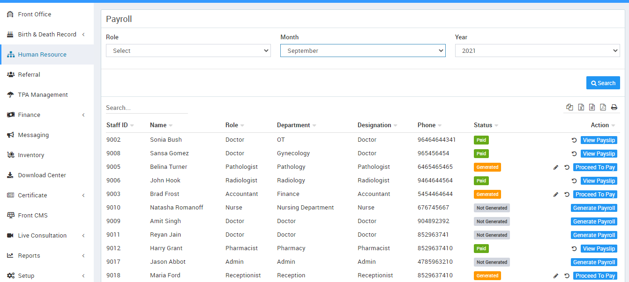
Task: Open the Year dropdown showing 2021
Action: 537,51
